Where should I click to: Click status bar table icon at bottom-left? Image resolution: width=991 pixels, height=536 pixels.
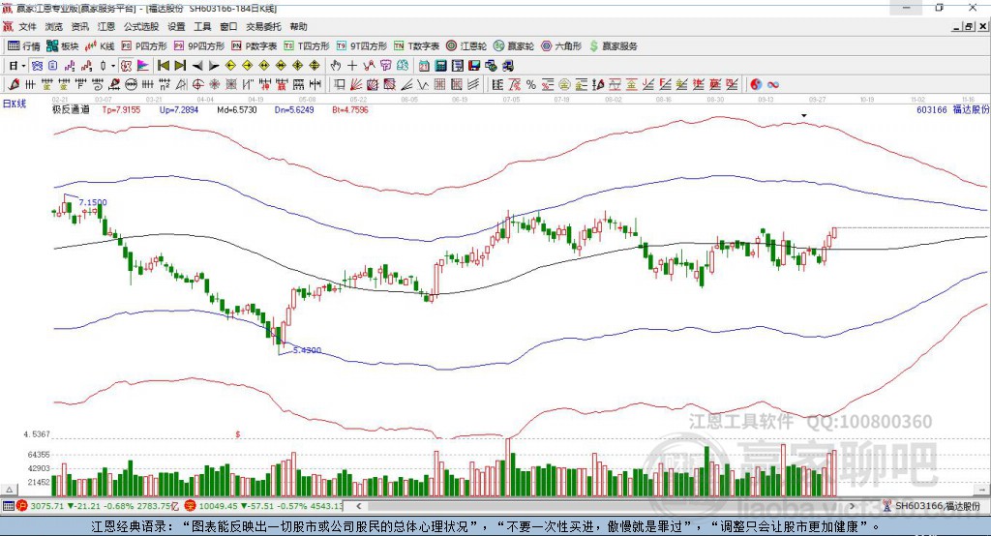click(x=8, y=506)
